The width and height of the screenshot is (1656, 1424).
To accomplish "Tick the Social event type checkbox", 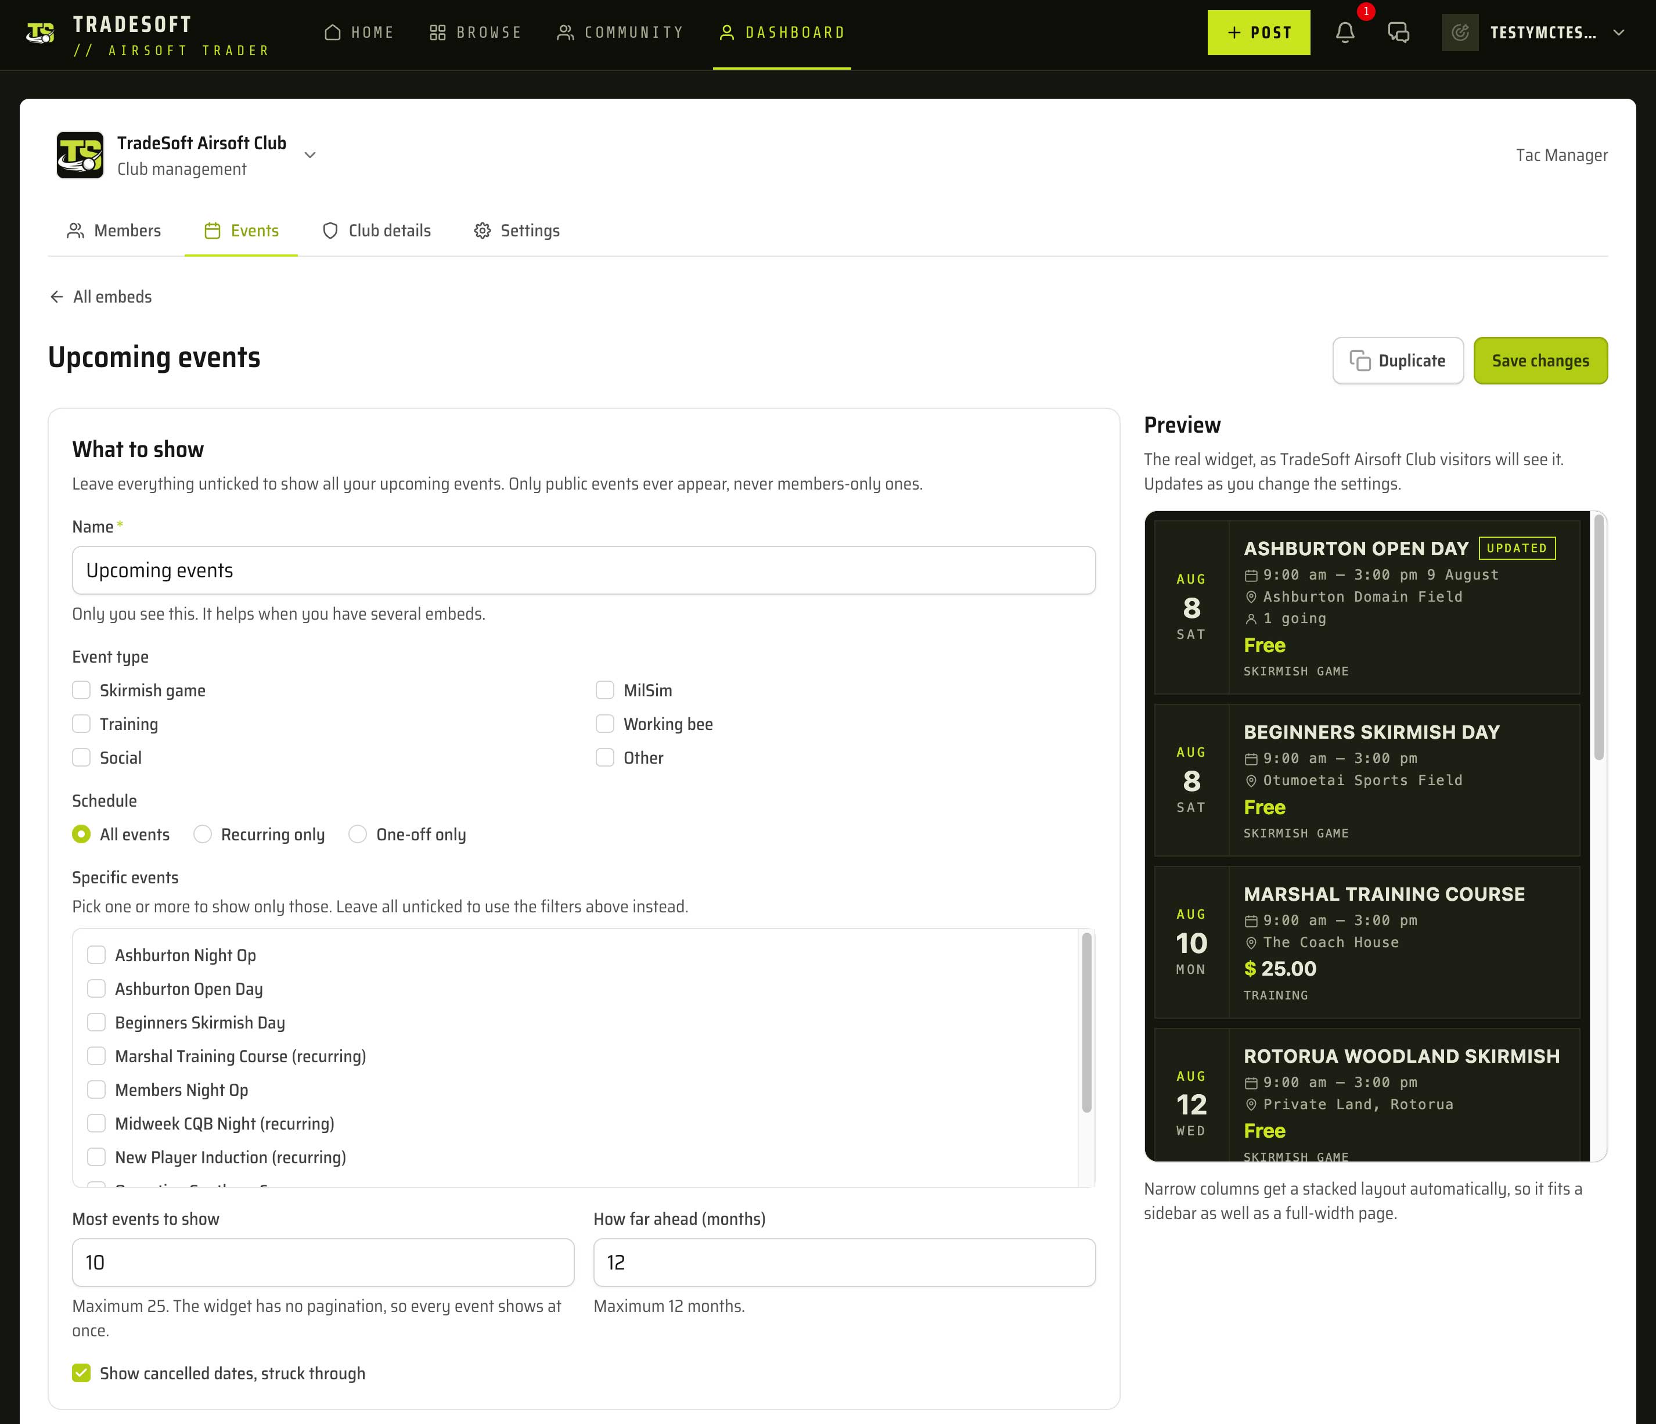I will (81, 757).
